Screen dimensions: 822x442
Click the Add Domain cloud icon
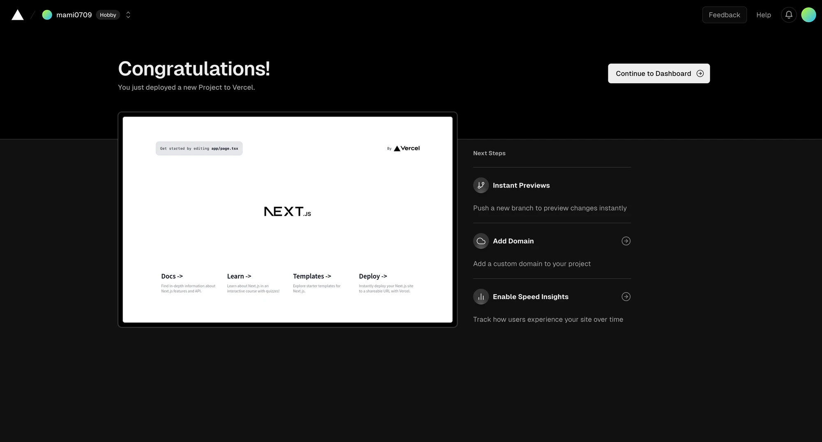point(481,241)
